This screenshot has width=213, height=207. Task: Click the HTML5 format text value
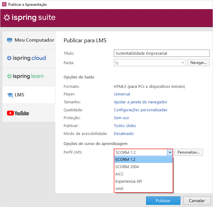coord(149,86)
